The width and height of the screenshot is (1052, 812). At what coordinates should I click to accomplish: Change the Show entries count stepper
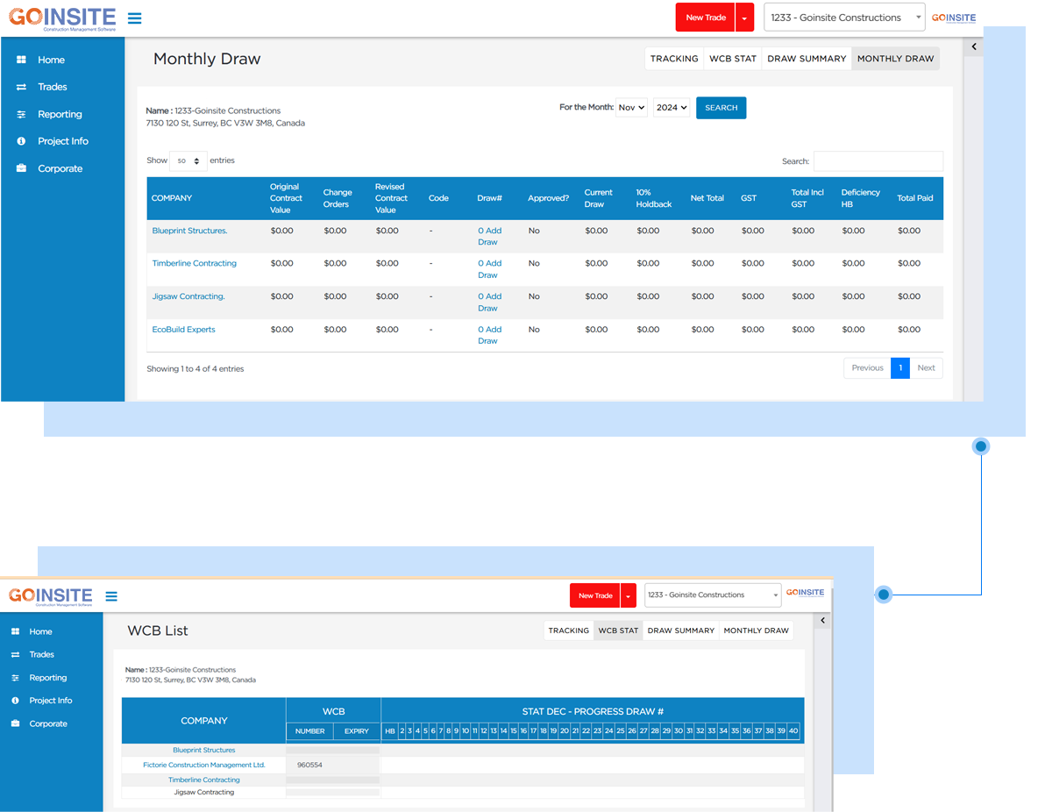pos(188,161)
